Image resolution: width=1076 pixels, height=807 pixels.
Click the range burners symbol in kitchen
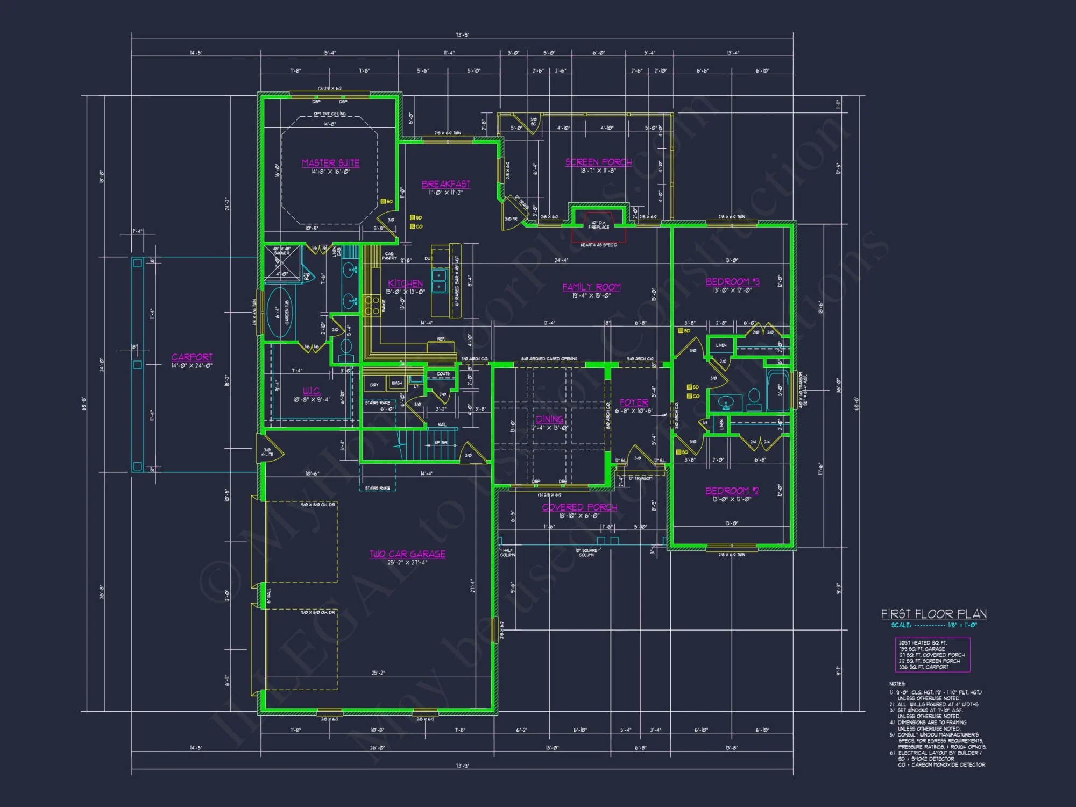372,306
